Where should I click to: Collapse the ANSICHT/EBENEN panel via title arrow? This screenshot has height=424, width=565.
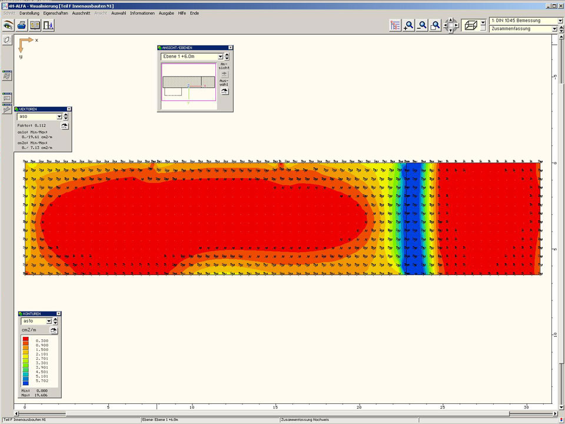click(x=230, y=48)
